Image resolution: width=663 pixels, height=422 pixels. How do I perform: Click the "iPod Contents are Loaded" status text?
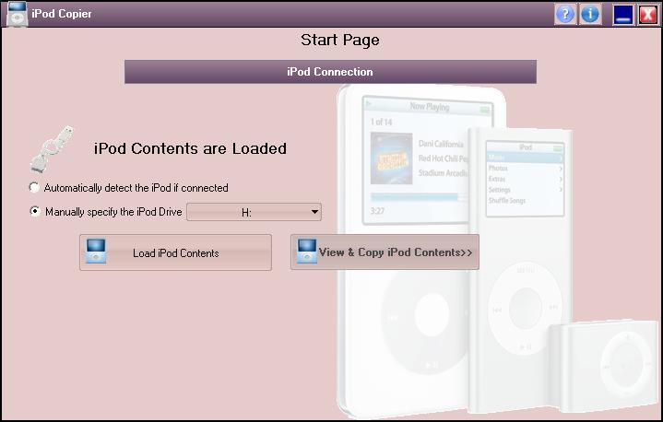(x=190, y=148)
